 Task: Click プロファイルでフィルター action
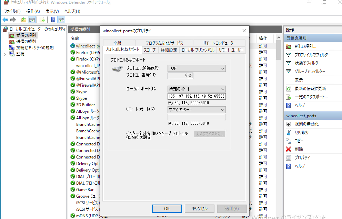[313, 55]
